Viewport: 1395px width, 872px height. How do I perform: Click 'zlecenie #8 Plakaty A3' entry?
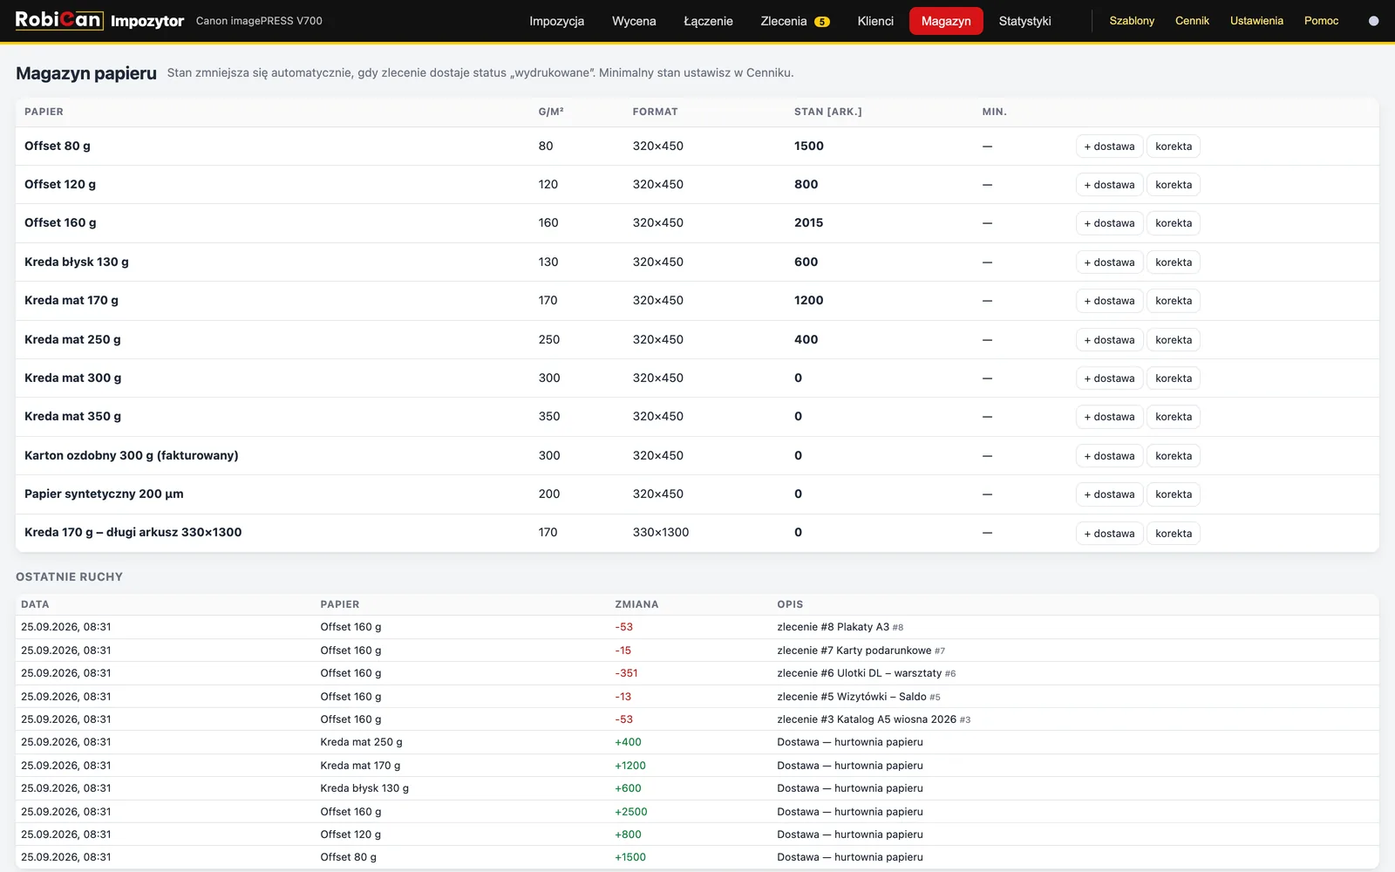coord(833,627)
